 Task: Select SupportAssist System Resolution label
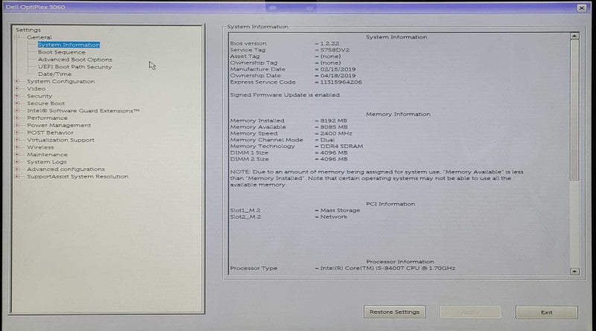[77, 176]
